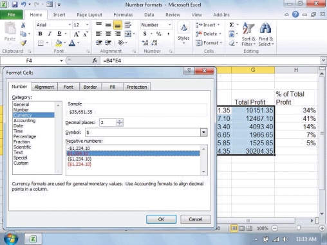Viewport: 327px width, 245px height.
Task: Click the Undo arrow icon
Action: [x=23, y=5]
